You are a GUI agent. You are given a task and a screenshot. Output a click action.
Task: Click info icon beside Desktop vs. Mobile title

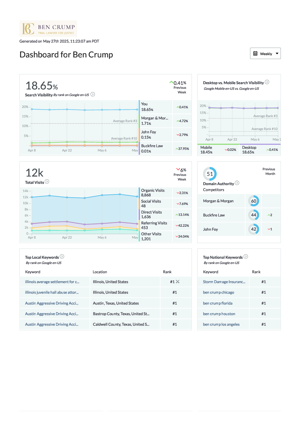(267, 82)
